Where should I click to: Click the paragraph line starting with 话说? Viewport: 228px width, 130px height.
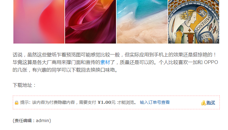tap(114, 55)
